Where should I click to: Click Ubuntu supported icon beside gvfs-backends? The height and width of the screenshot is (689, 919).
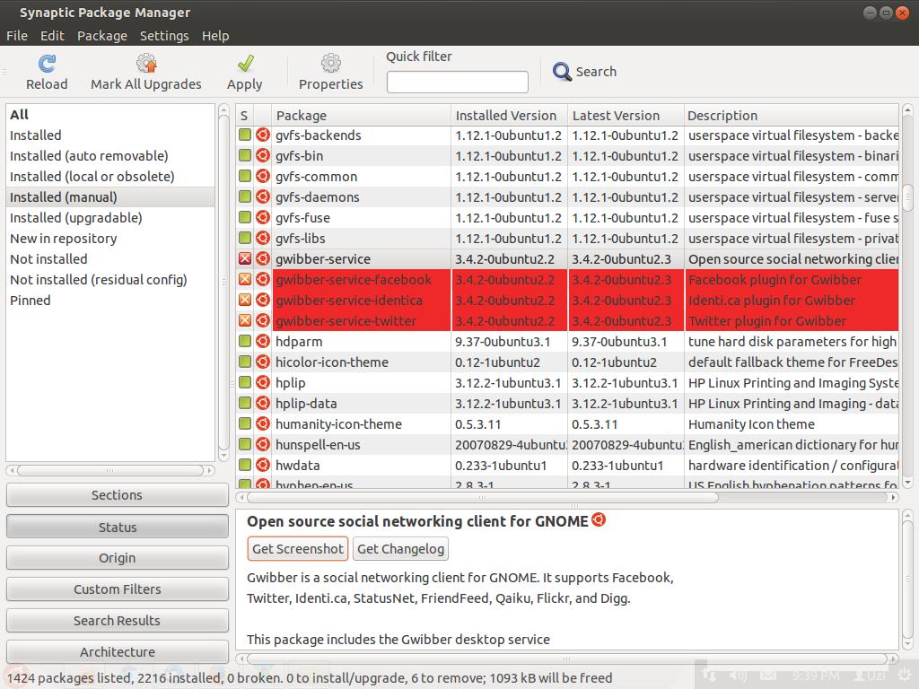(x=263, y=135)
